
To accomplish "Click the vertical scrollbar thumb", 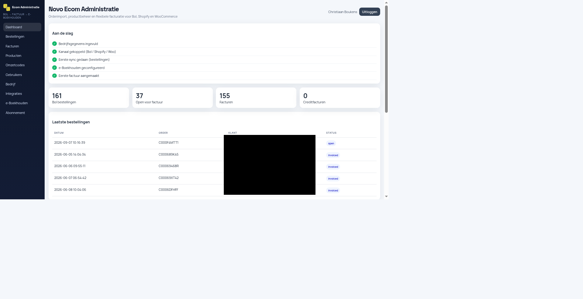I will [386, 59].
